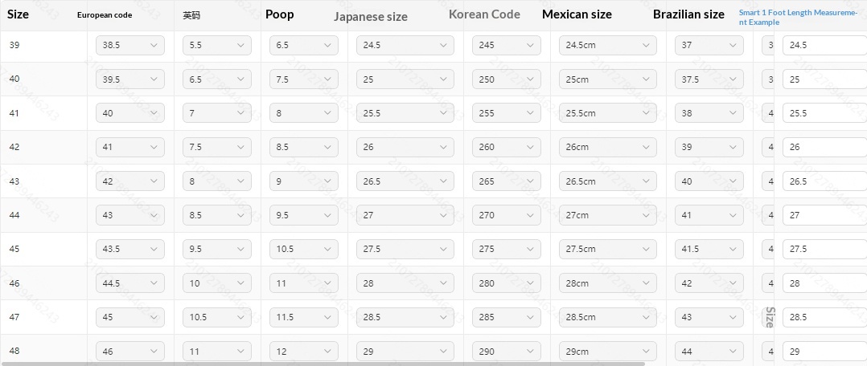The image size is (867, 366).
Task: Click foot length input showing 26.5
Action: click(824, 181)
